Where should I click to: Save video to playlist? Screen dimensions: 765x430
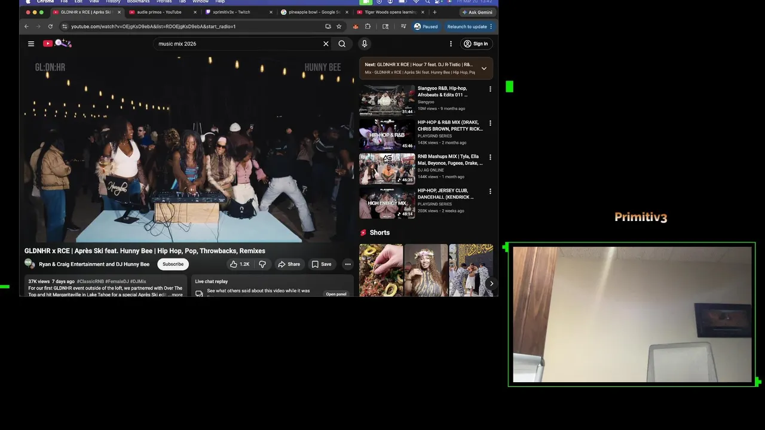[321, 264]
